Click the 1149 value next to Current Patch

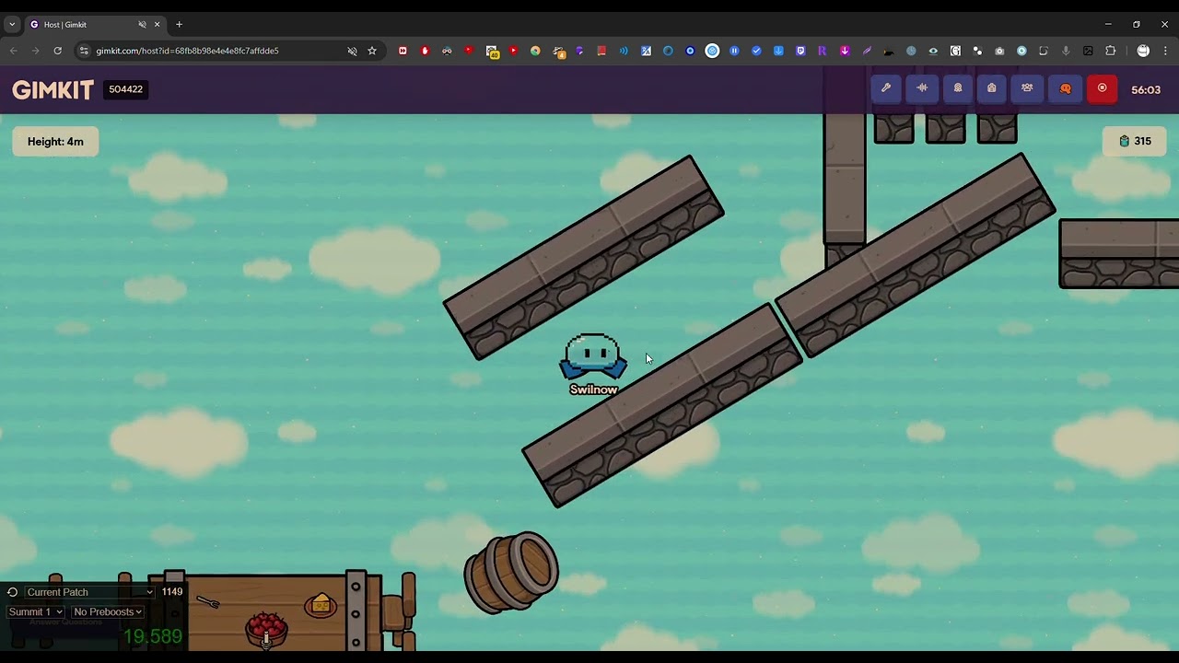pyautogui.click(x=172, y=592)
